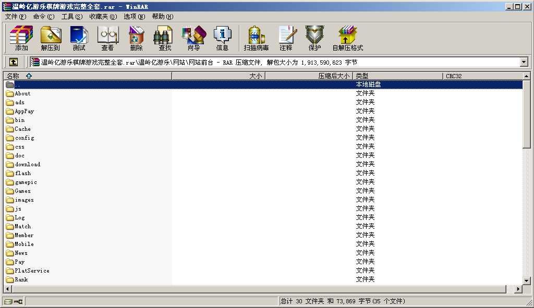Launch the Wizard (向导) icon

[194, 38]
